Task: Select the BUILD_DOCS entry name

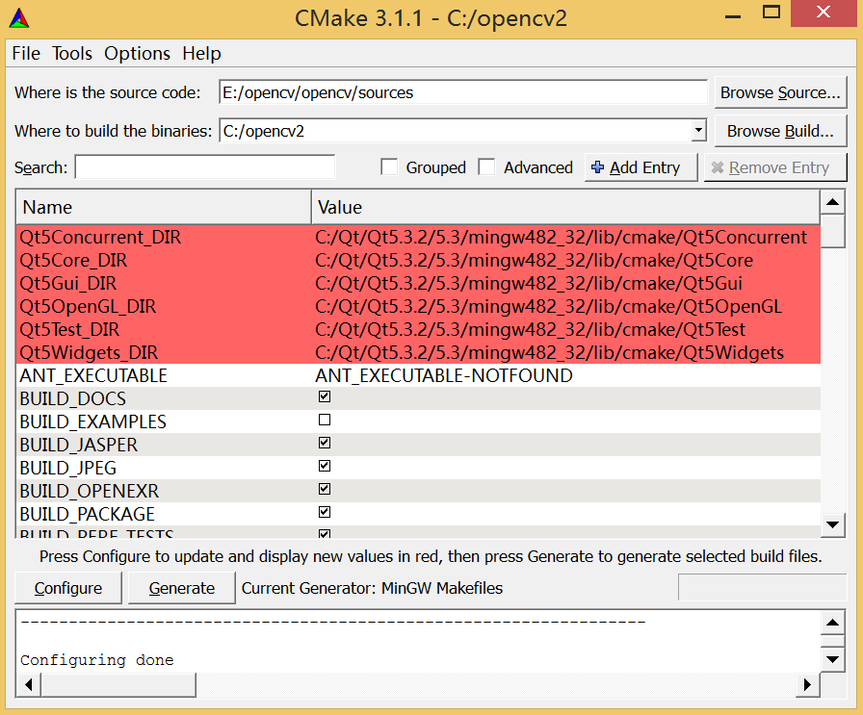Action: 73,398
